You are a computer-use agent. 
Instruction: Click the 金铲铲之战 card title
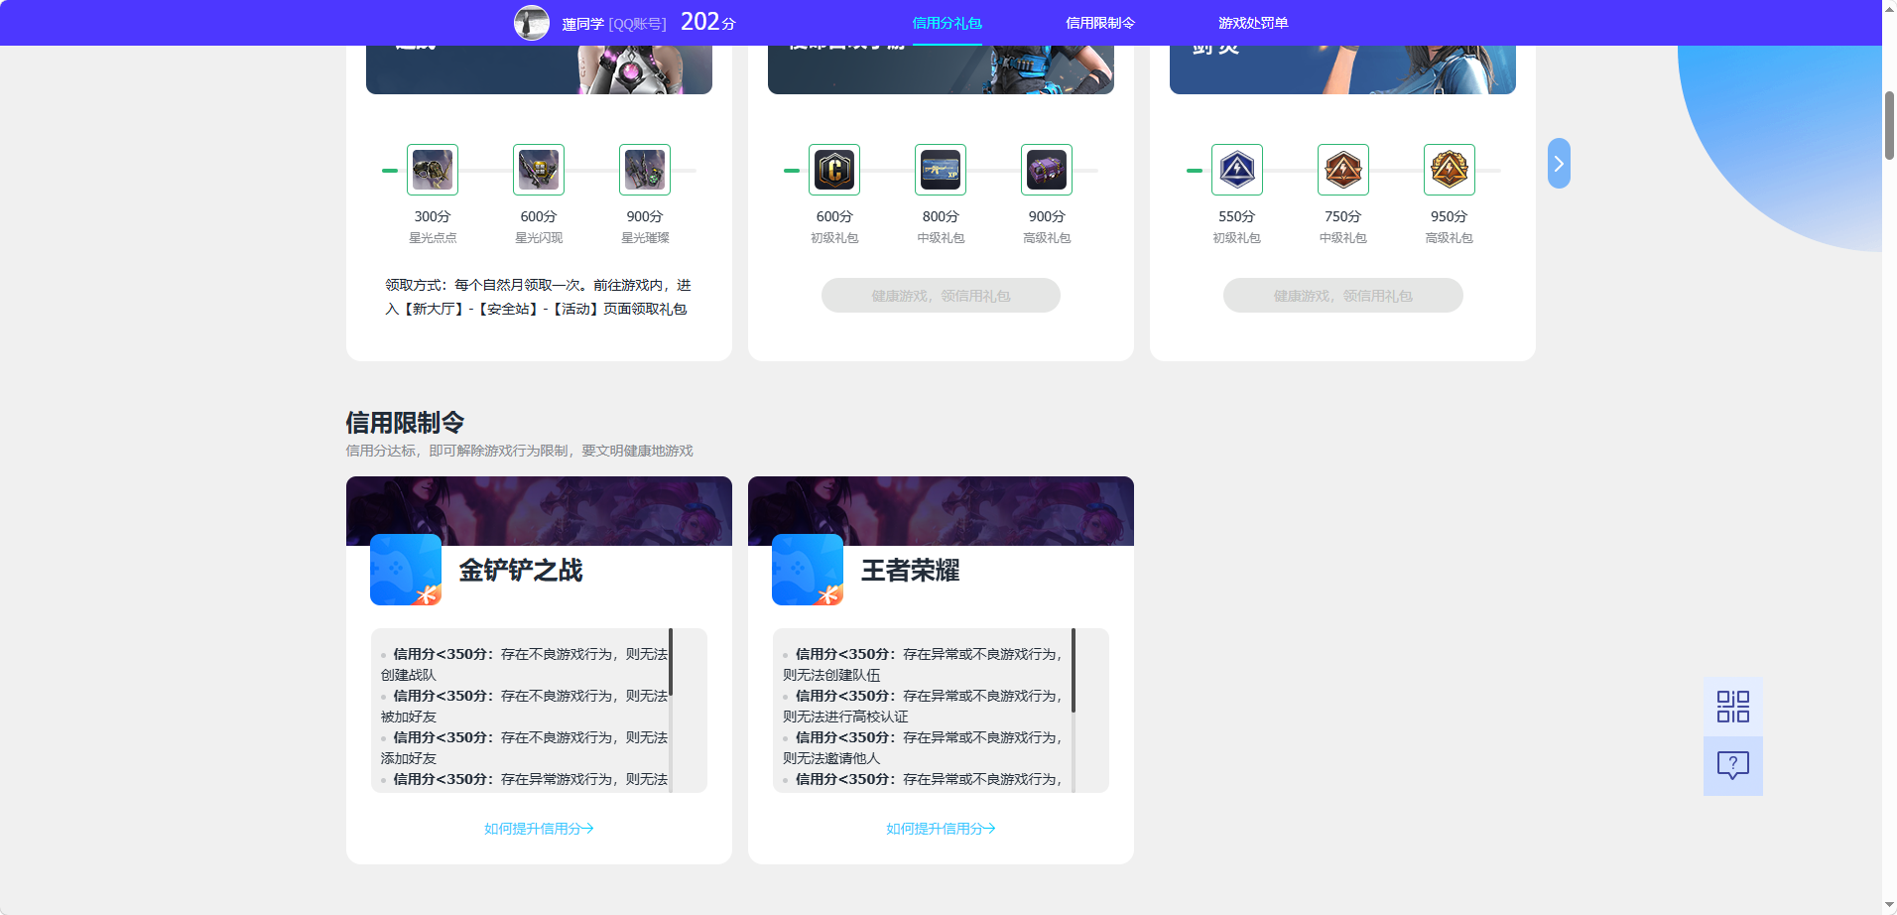(521, 571)
